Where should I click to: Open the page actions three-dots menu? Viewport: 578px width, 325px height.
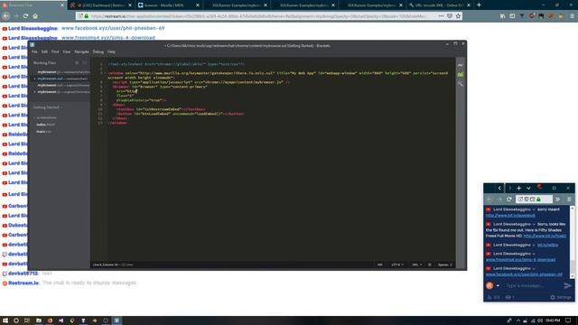pos(441,16)
